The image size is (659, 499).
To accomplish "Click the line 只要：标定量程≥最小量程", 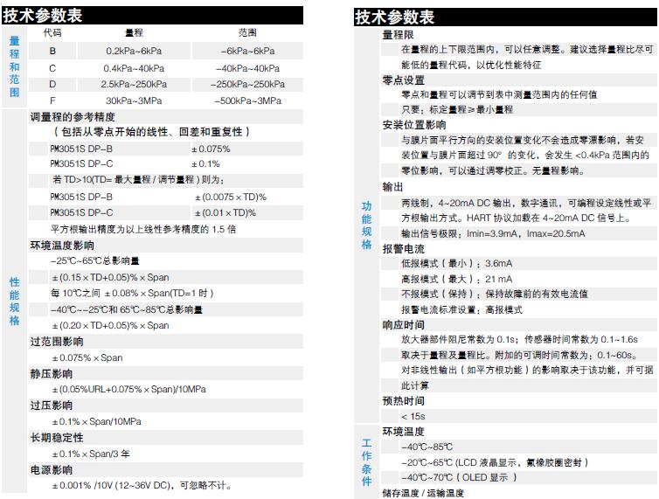I will click(457, 110).
